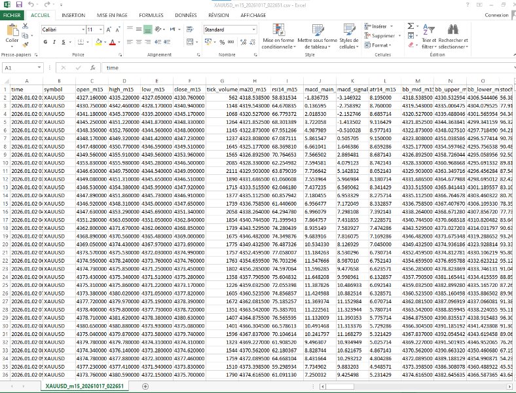Image resolution: width=516 pixels, height=393 pixels.
Task: Click the Save icon in quick access toolbar
Action: 19,5
